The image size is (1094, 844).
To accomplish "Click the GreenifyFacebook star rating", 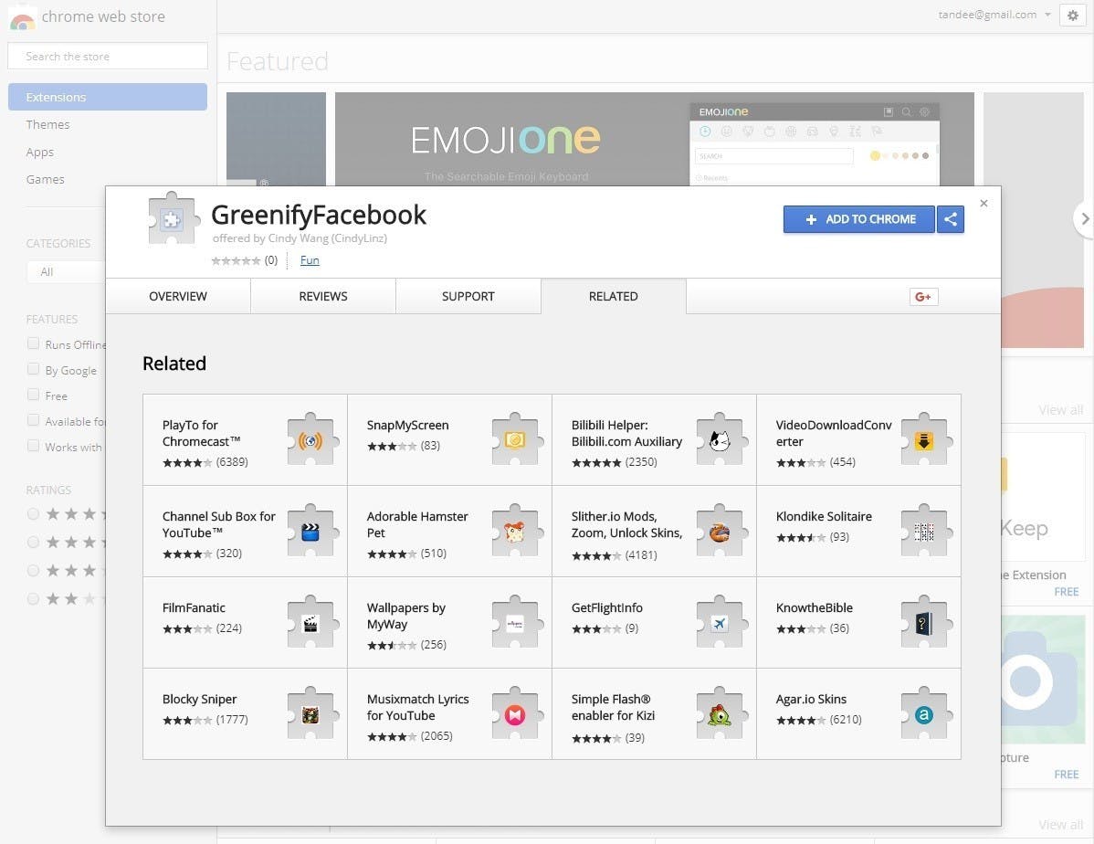I will 236,260.
